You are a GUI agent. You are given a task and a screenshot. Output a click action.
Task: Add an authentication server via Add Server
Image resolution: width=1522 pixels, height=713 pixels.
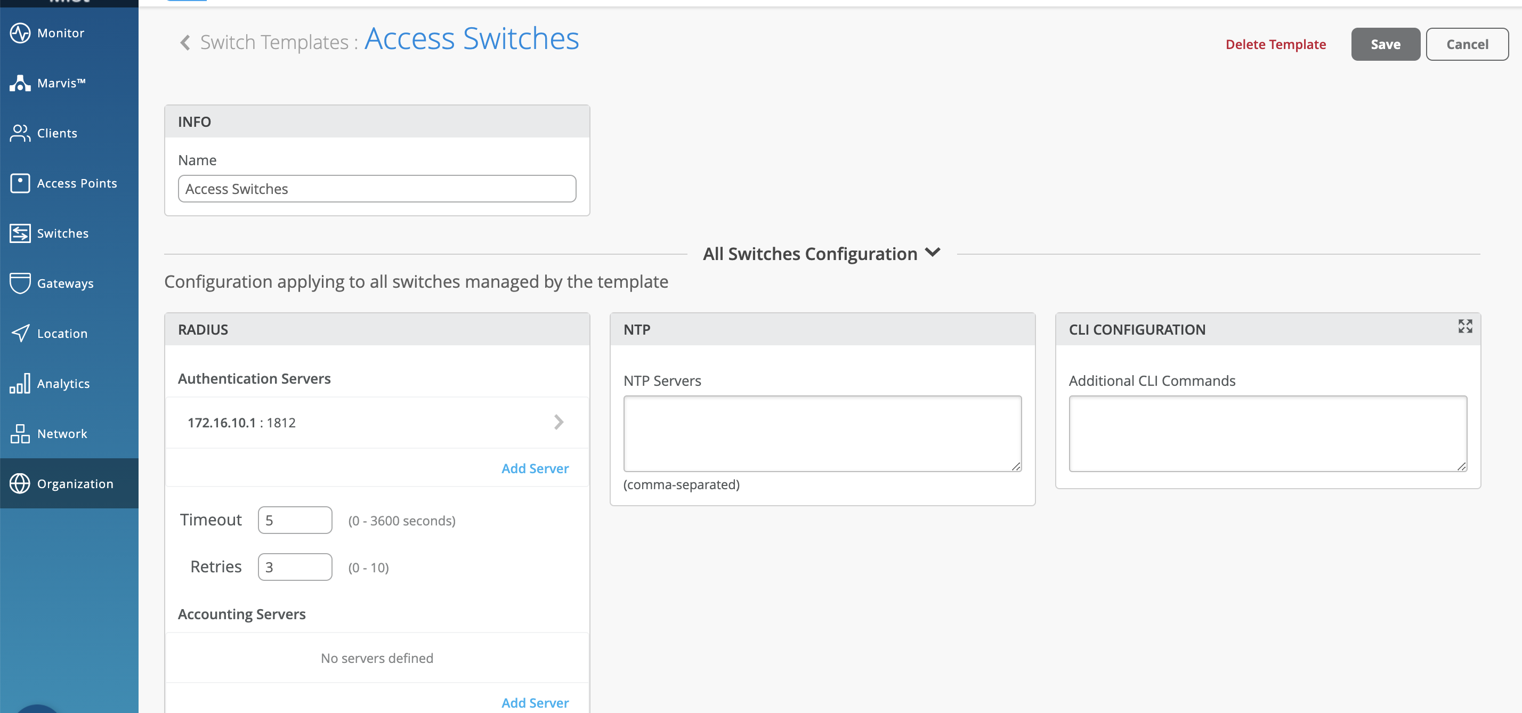pos(535,468)
